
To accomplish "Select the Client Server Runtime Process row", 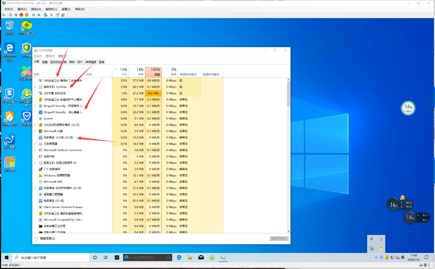I will click(128, 207).
